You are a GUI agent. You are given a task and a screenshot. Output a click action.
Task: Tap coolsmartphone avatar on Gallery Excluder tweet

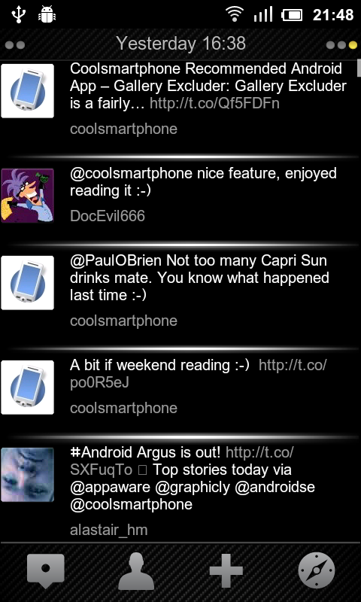point(27,90)
